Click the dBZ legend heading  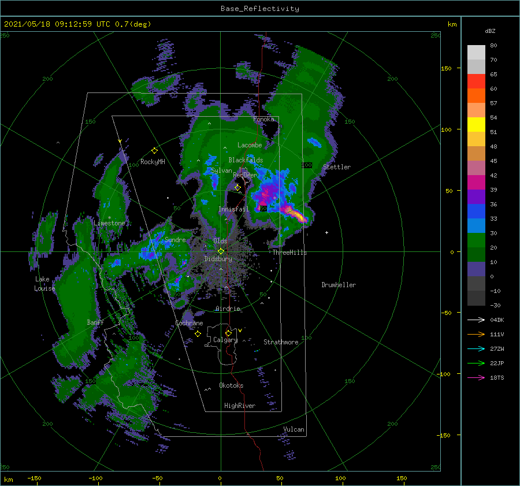[x=490, y=31]
